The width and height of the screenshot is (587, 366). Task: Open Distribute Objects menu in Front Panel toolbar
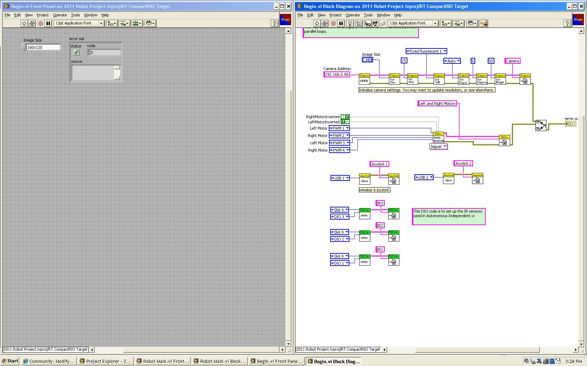(124, 23)
